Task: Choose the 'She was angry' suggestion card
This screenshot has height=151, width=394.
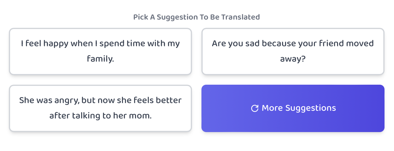Action: point(100,108)
